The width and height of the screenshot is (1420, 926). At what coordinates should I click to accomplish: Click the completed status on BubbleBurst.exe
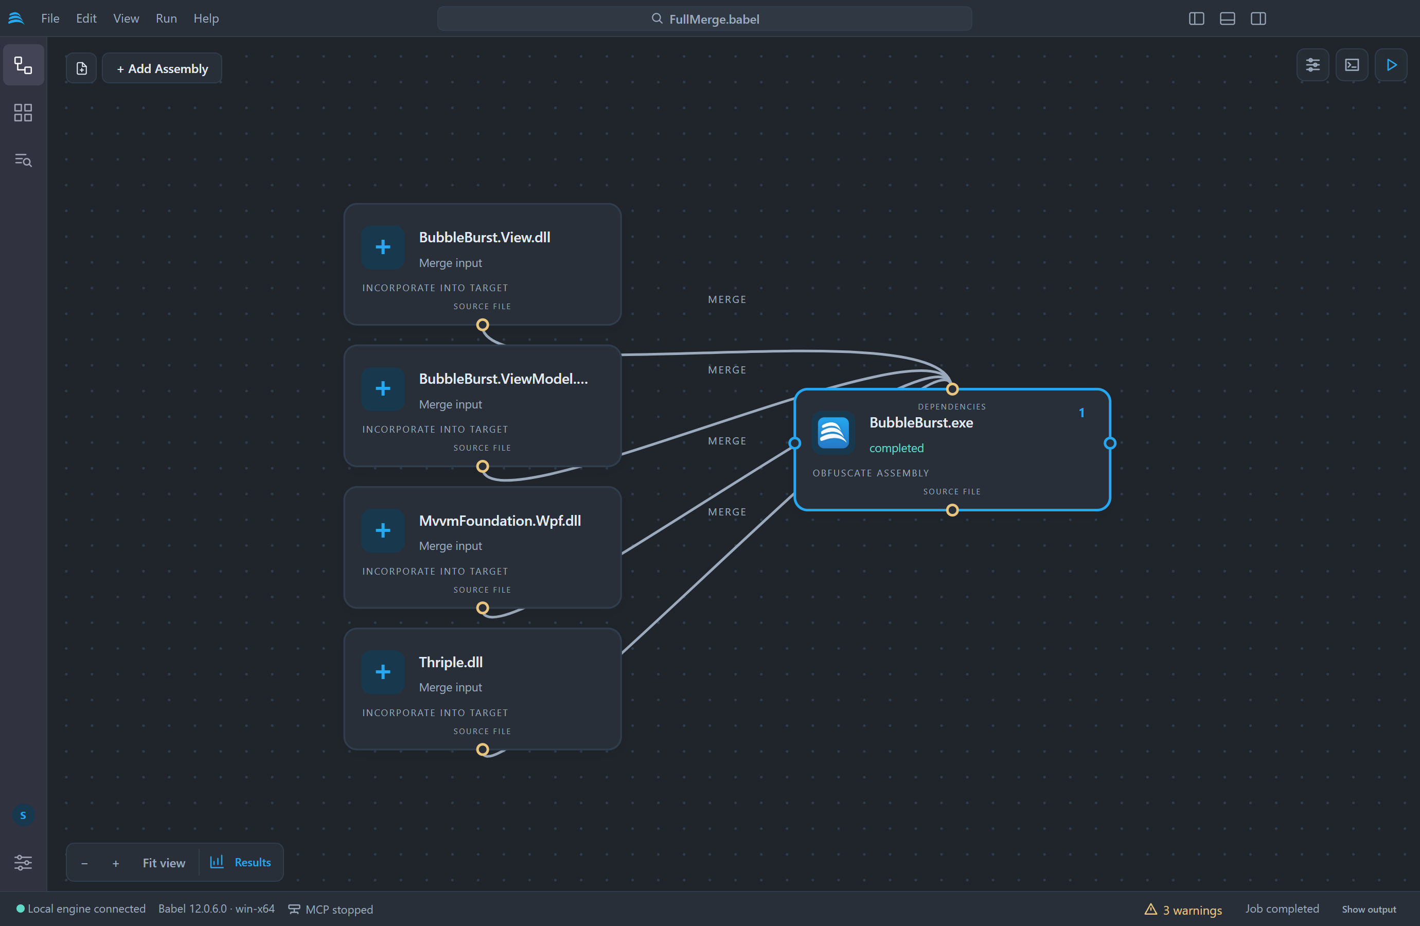tap(896, 448)
